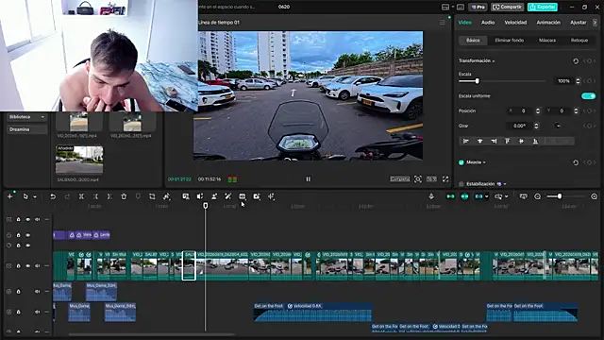Image resolution: width=604 pixels, height=340 pixels.
Task: Toggle the Escala uniforme switch
Action: (588, 96)
